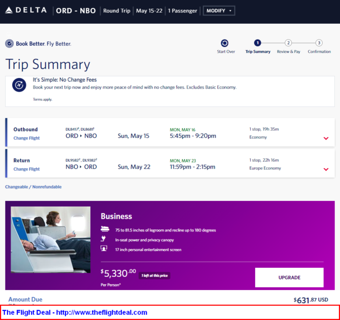This screenshot has height=320, width=340.
Task: Click the Start Over circular arrow icon
Action: click(x=224, y=43)
